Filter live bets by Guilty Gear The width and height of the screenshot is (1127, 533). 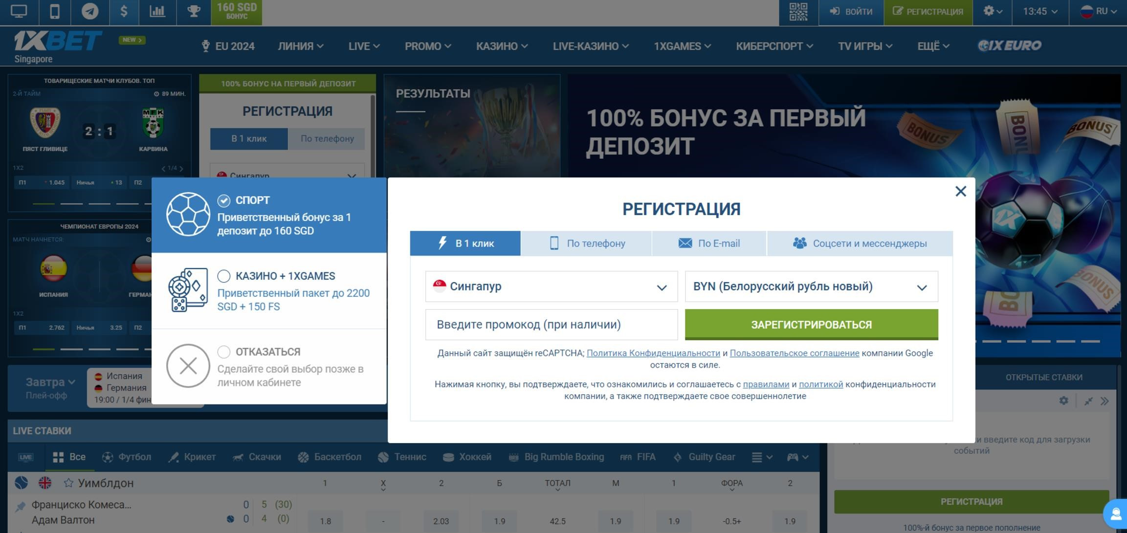[704, 457]
